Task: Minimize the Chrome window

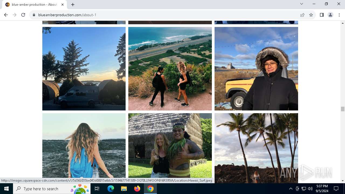Action: pyautogui.click(x=314, y=4)
